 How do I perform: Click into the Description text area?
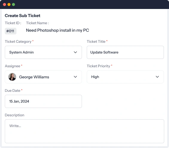click(x=84, y=131)
